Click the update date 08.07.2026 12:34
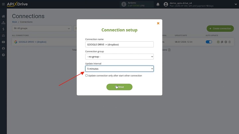Viewport: 239px width, 134px height. (184, 42)
